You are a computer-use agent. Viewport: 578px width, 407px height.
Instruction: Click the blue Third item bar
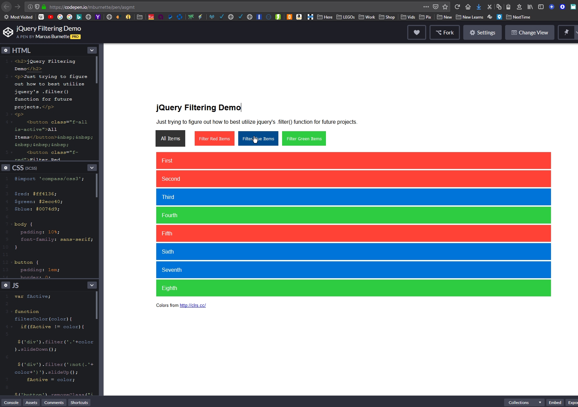pyautogui.click(x=353, y=197)
